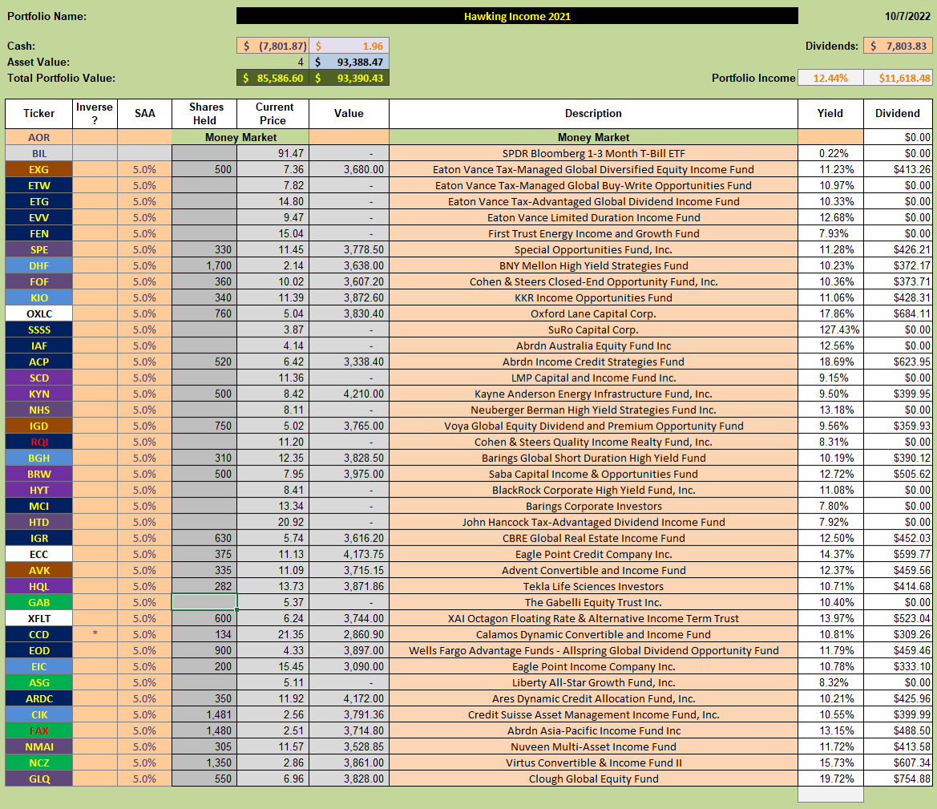The image size is (937, 809).
Task: Click the Oxford Lane Capital Corp. description
Action: 593,314
